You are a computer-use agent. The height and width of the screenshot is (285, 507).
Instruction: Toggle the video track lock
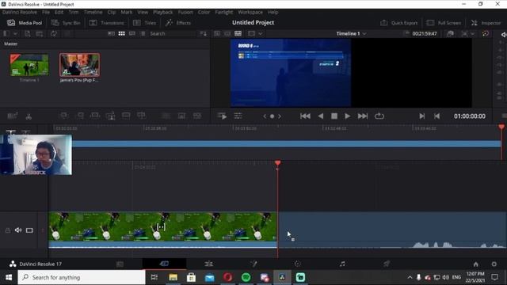(7, 230)
